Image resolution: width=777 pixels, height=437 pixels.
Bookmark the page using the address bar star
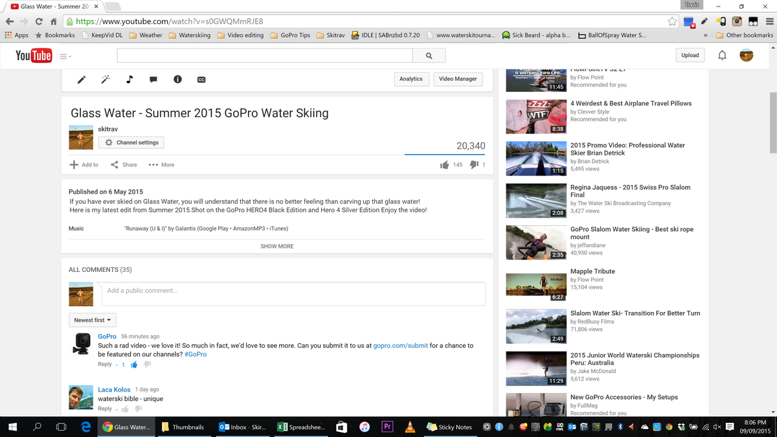(672, 21)
